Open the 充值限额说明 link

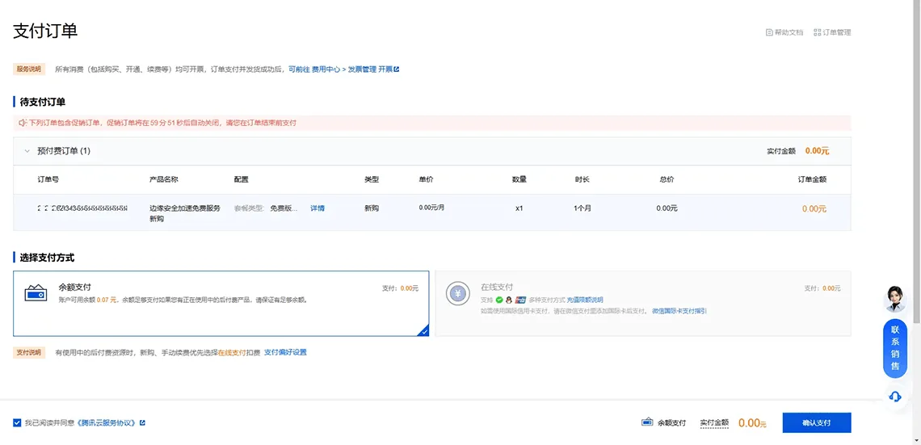point(585,300)
